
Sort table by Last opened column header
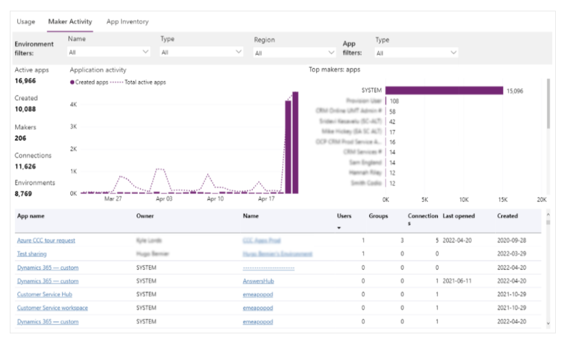tap(458, 216)
